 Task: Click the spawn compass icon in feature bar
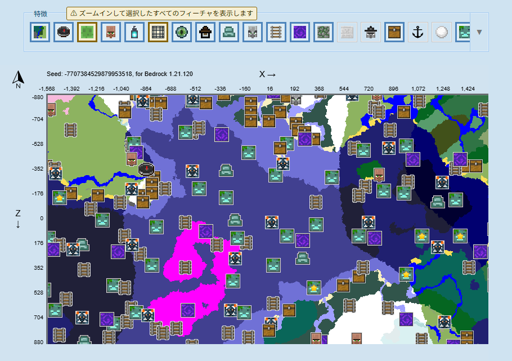[64, 32]
